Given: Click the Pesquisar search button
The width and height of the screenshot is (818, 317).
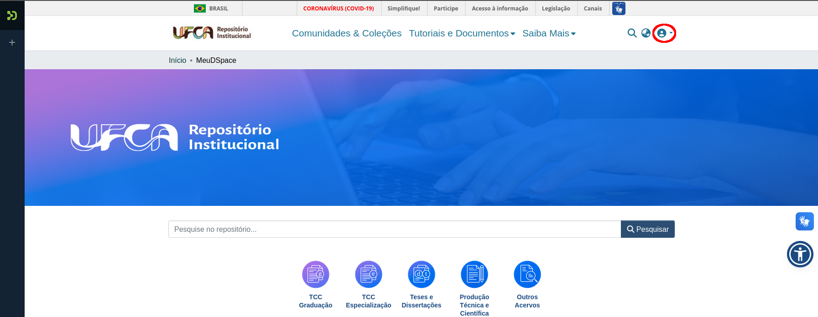Looking at the screenshot, I should [x=648, y=229].
